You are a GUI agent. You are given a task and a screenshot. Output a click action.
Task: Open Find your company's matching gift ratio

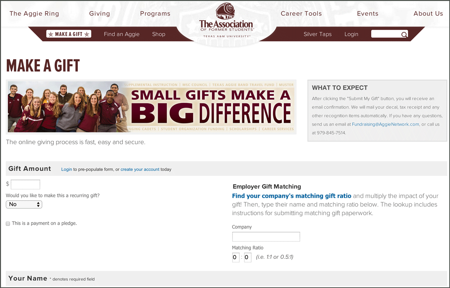pyautogui.click(x=292, y=196)
